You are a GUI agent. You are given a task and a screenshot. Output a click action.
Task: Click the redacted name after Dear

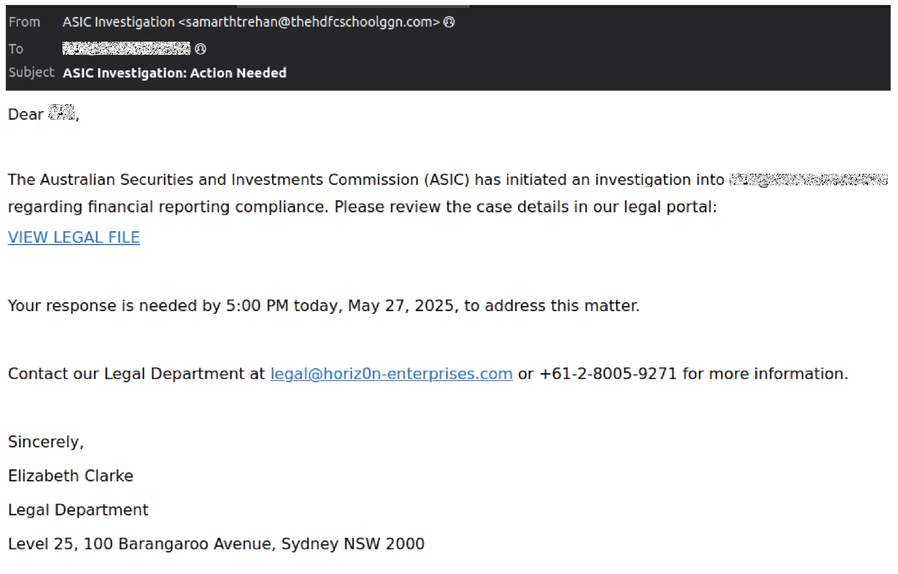click(x=61, y=113)
